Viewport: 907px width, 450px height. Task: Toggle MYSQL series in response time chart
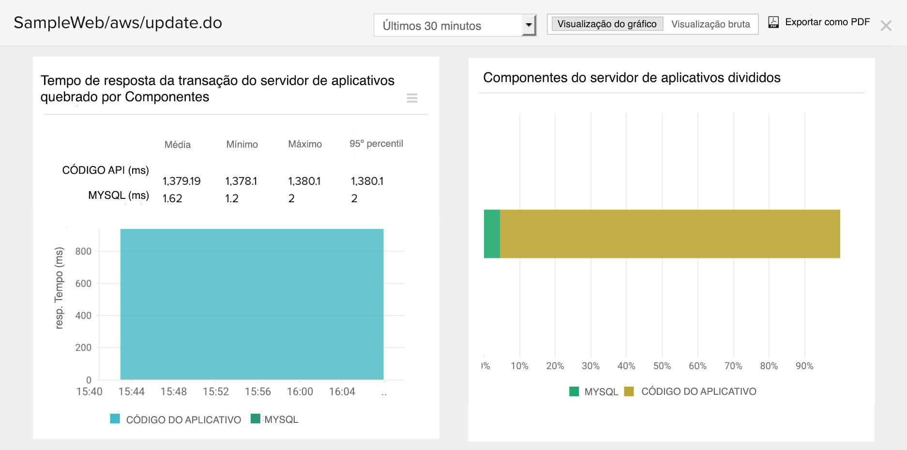click(281, 420)
